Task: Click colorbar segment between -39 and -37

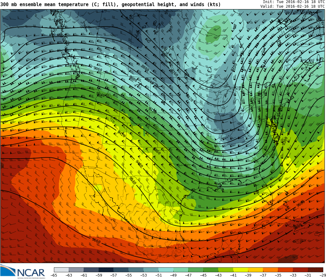Action: 256,270
